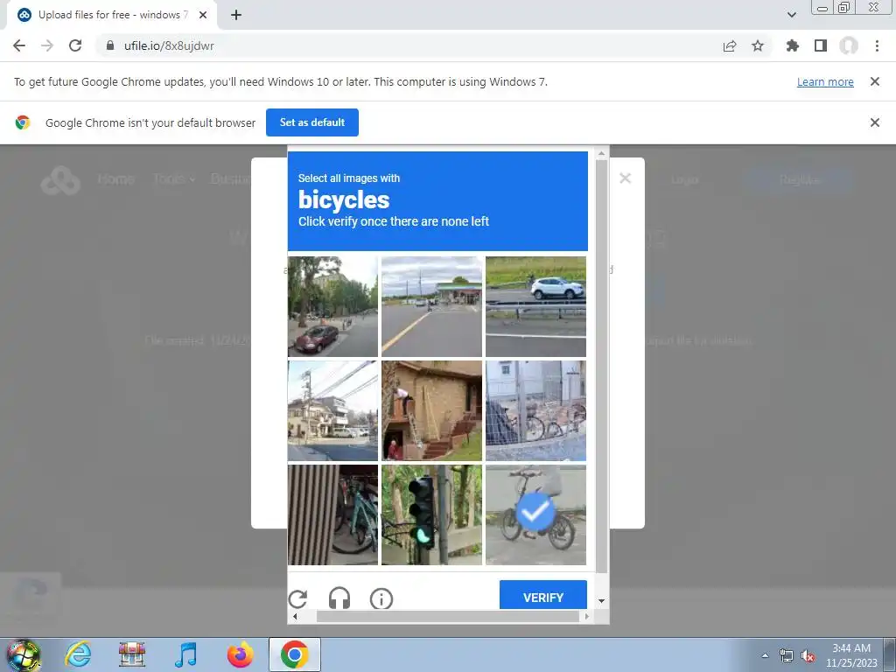Click the captcha horizontal scrollbar thumb

click(x=447, y=616)
